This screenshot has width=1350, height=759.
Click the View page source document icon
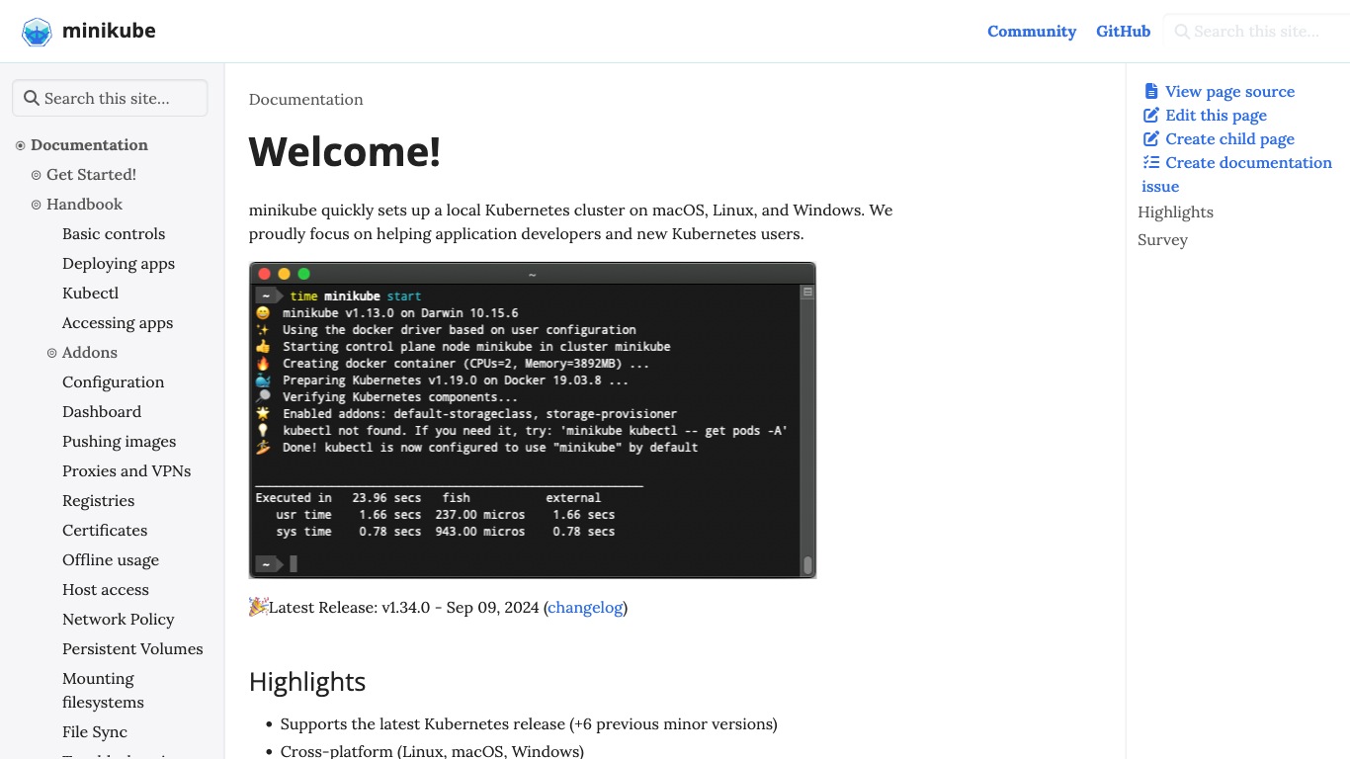click(x=1151, y=91)
